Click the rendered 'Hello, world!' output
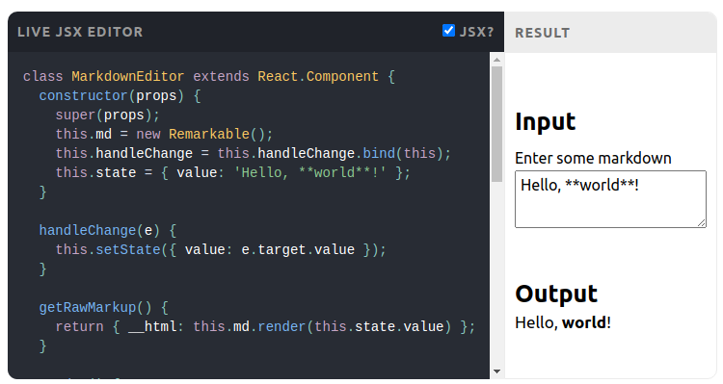The image size is (723, 384). [563, 322]
